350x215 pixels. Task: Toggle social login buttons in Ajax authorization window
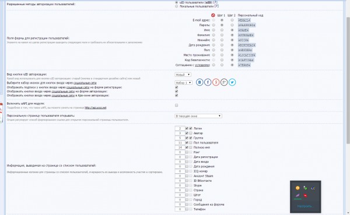click(177, 95)
